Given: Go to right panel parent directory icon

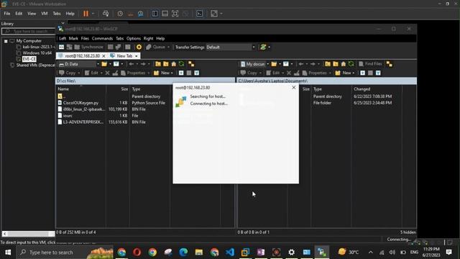Looking at the screenshot, I should [328, 64].
